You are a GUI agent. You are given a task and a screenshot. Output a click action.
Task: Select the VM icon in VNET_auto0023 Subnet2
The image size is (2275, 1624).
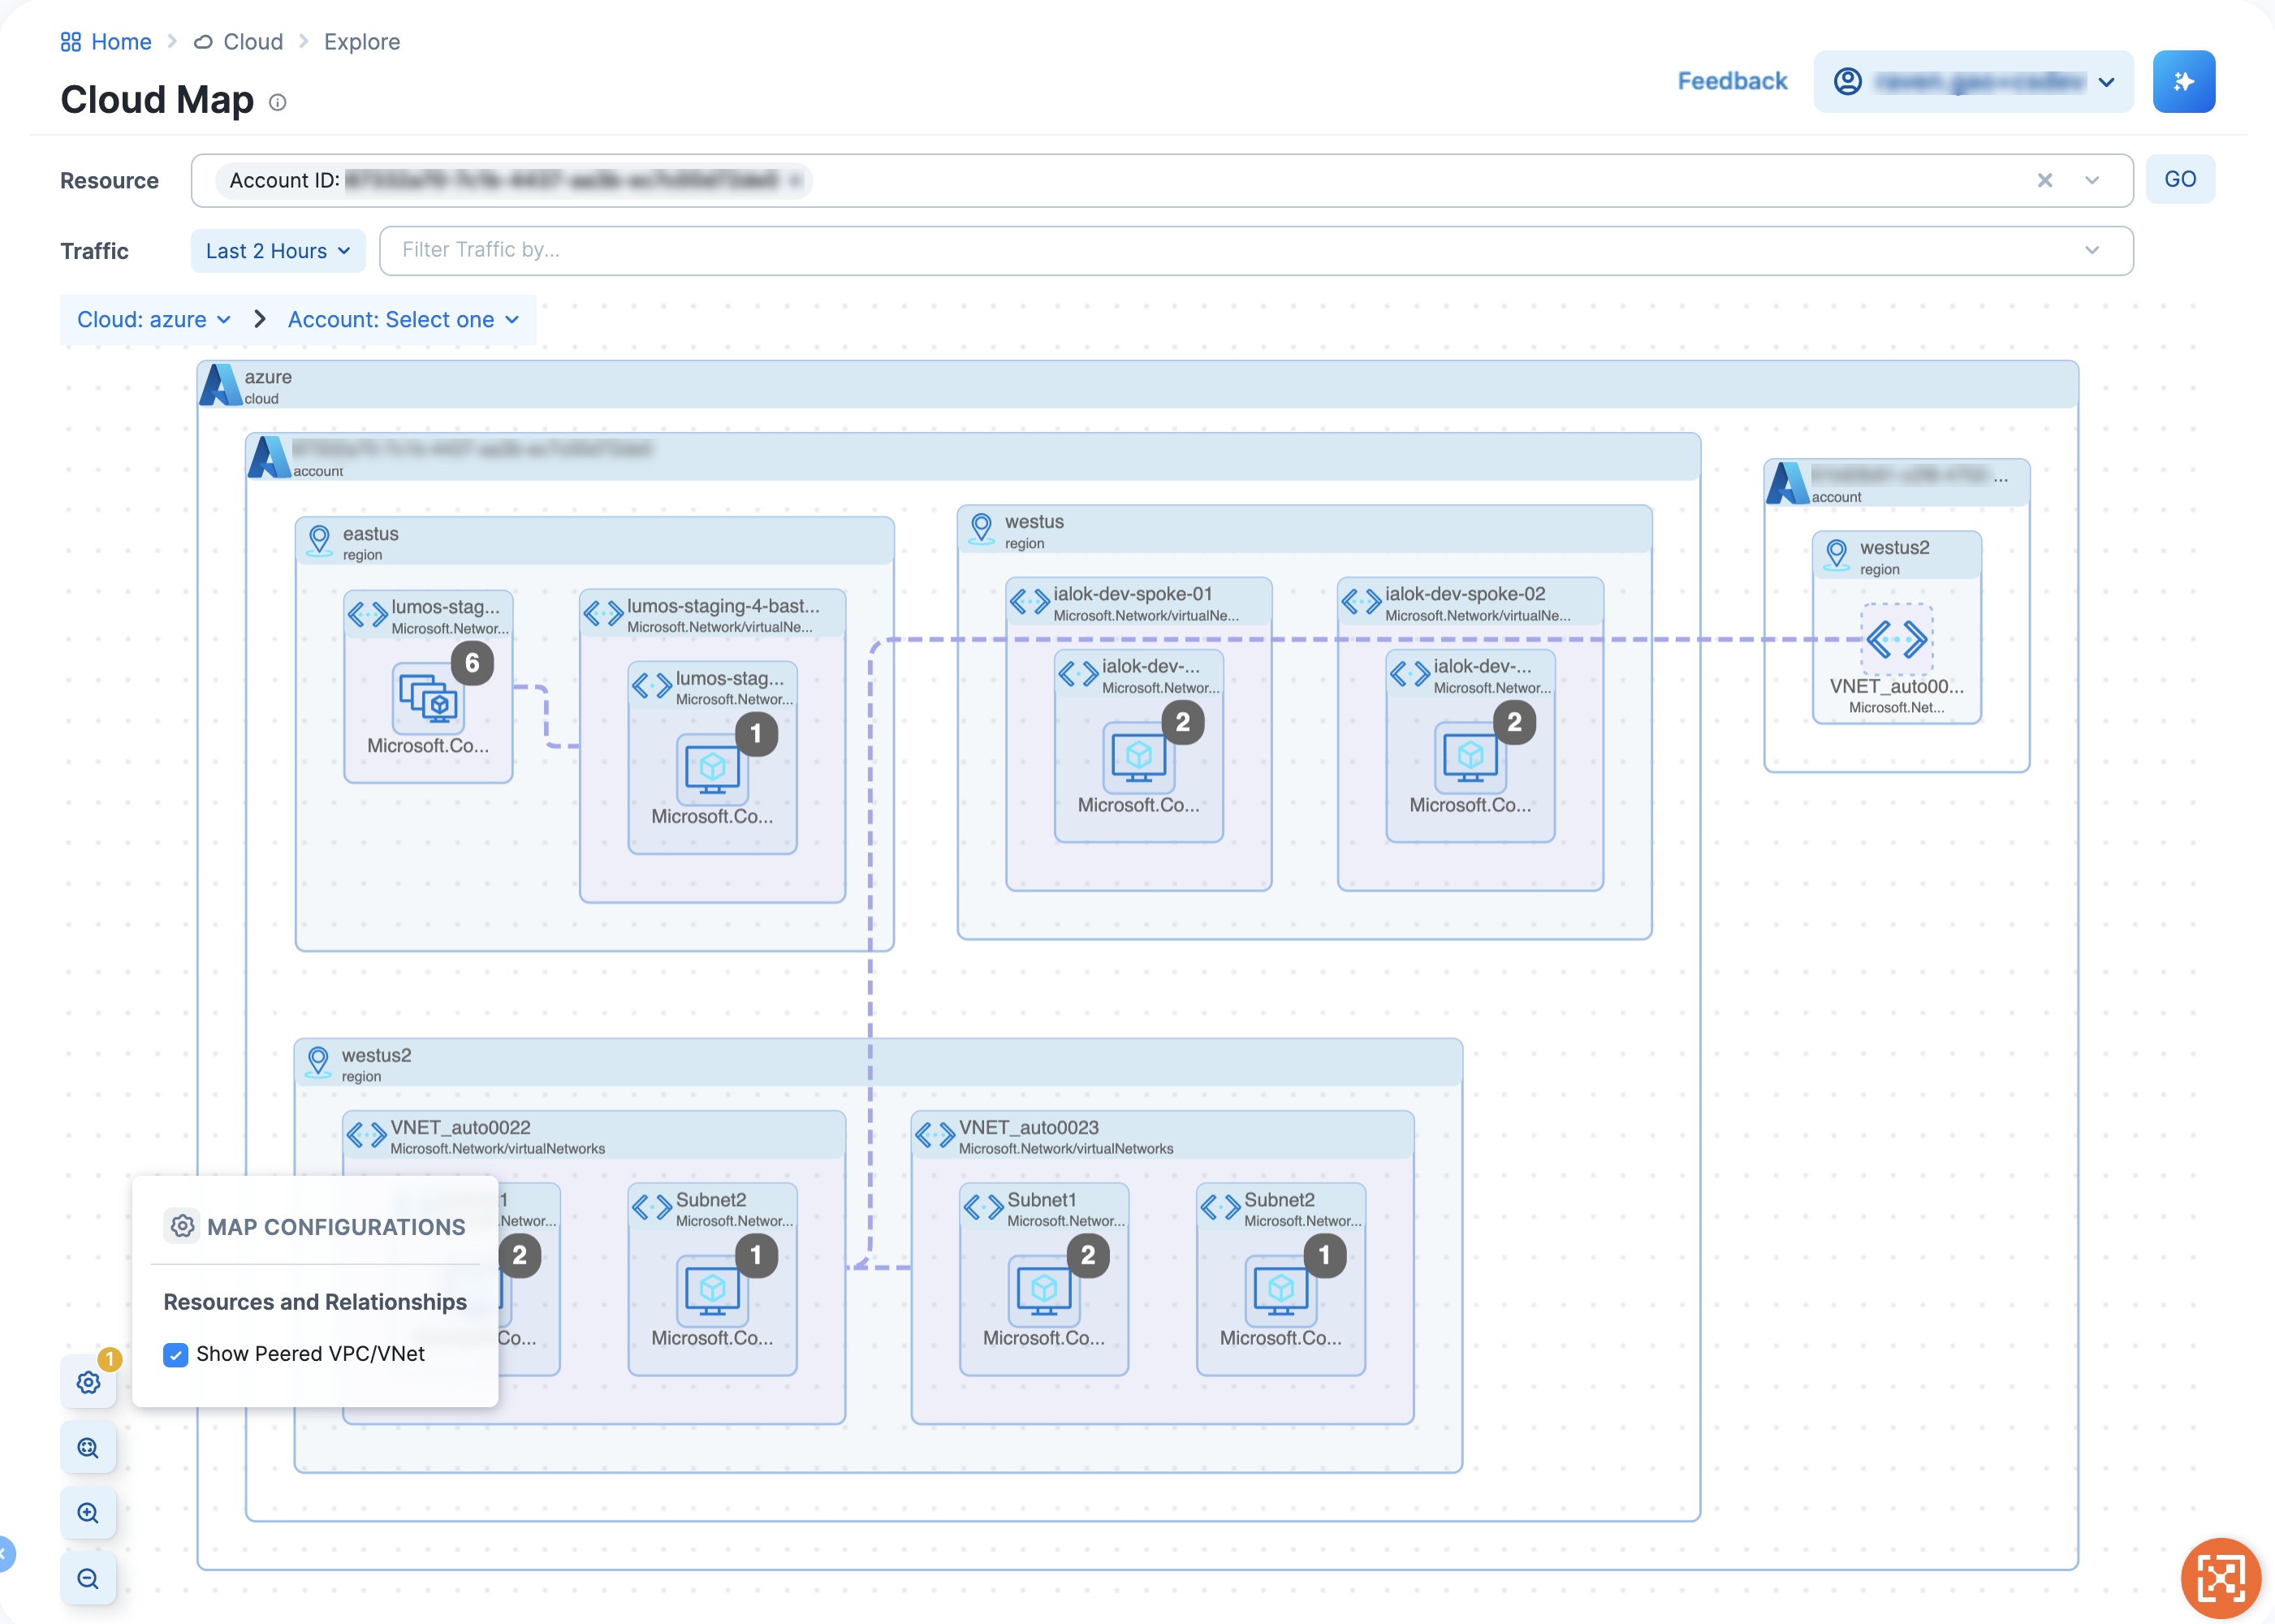(1281, 1290)
